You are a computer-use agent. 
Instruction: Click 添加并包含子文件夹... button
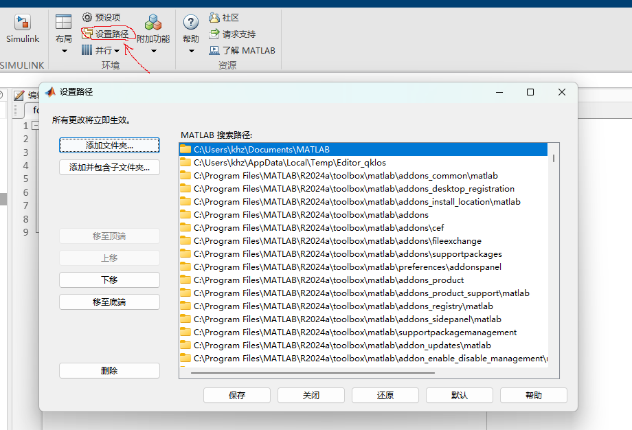coord(110,167)
